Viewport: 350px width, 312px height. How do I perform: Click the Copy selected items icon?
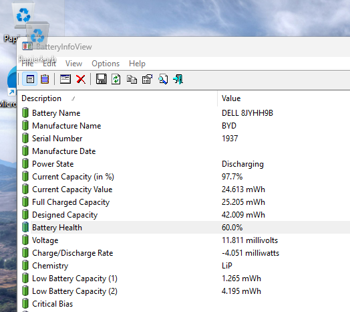pos(132,79)
